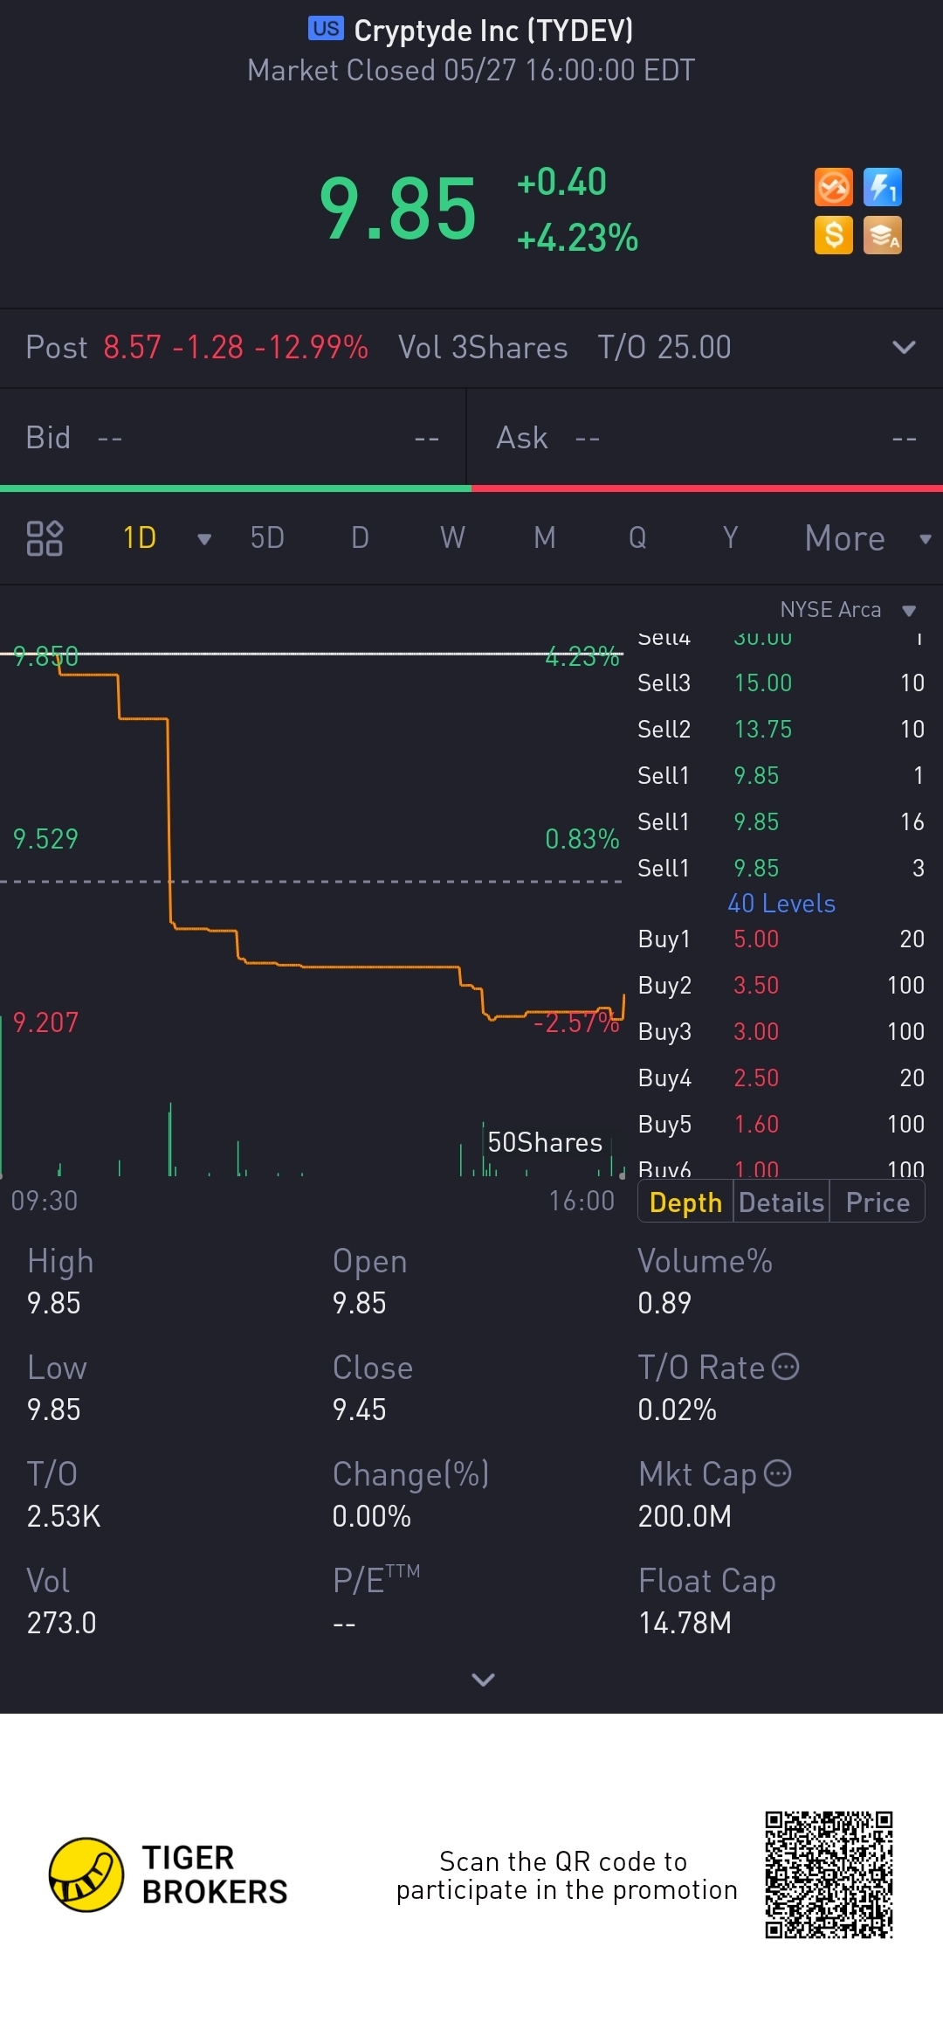Open the NYSE Arca exchange dropdown
Image resolution: width=943 pixels, height=2037 pixels.
(x=848, y=610)
